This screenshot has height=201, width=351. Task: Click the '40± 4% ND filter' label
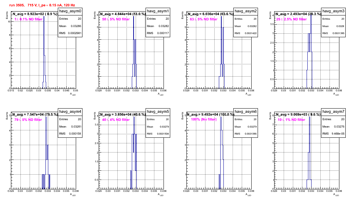(116, 120)
